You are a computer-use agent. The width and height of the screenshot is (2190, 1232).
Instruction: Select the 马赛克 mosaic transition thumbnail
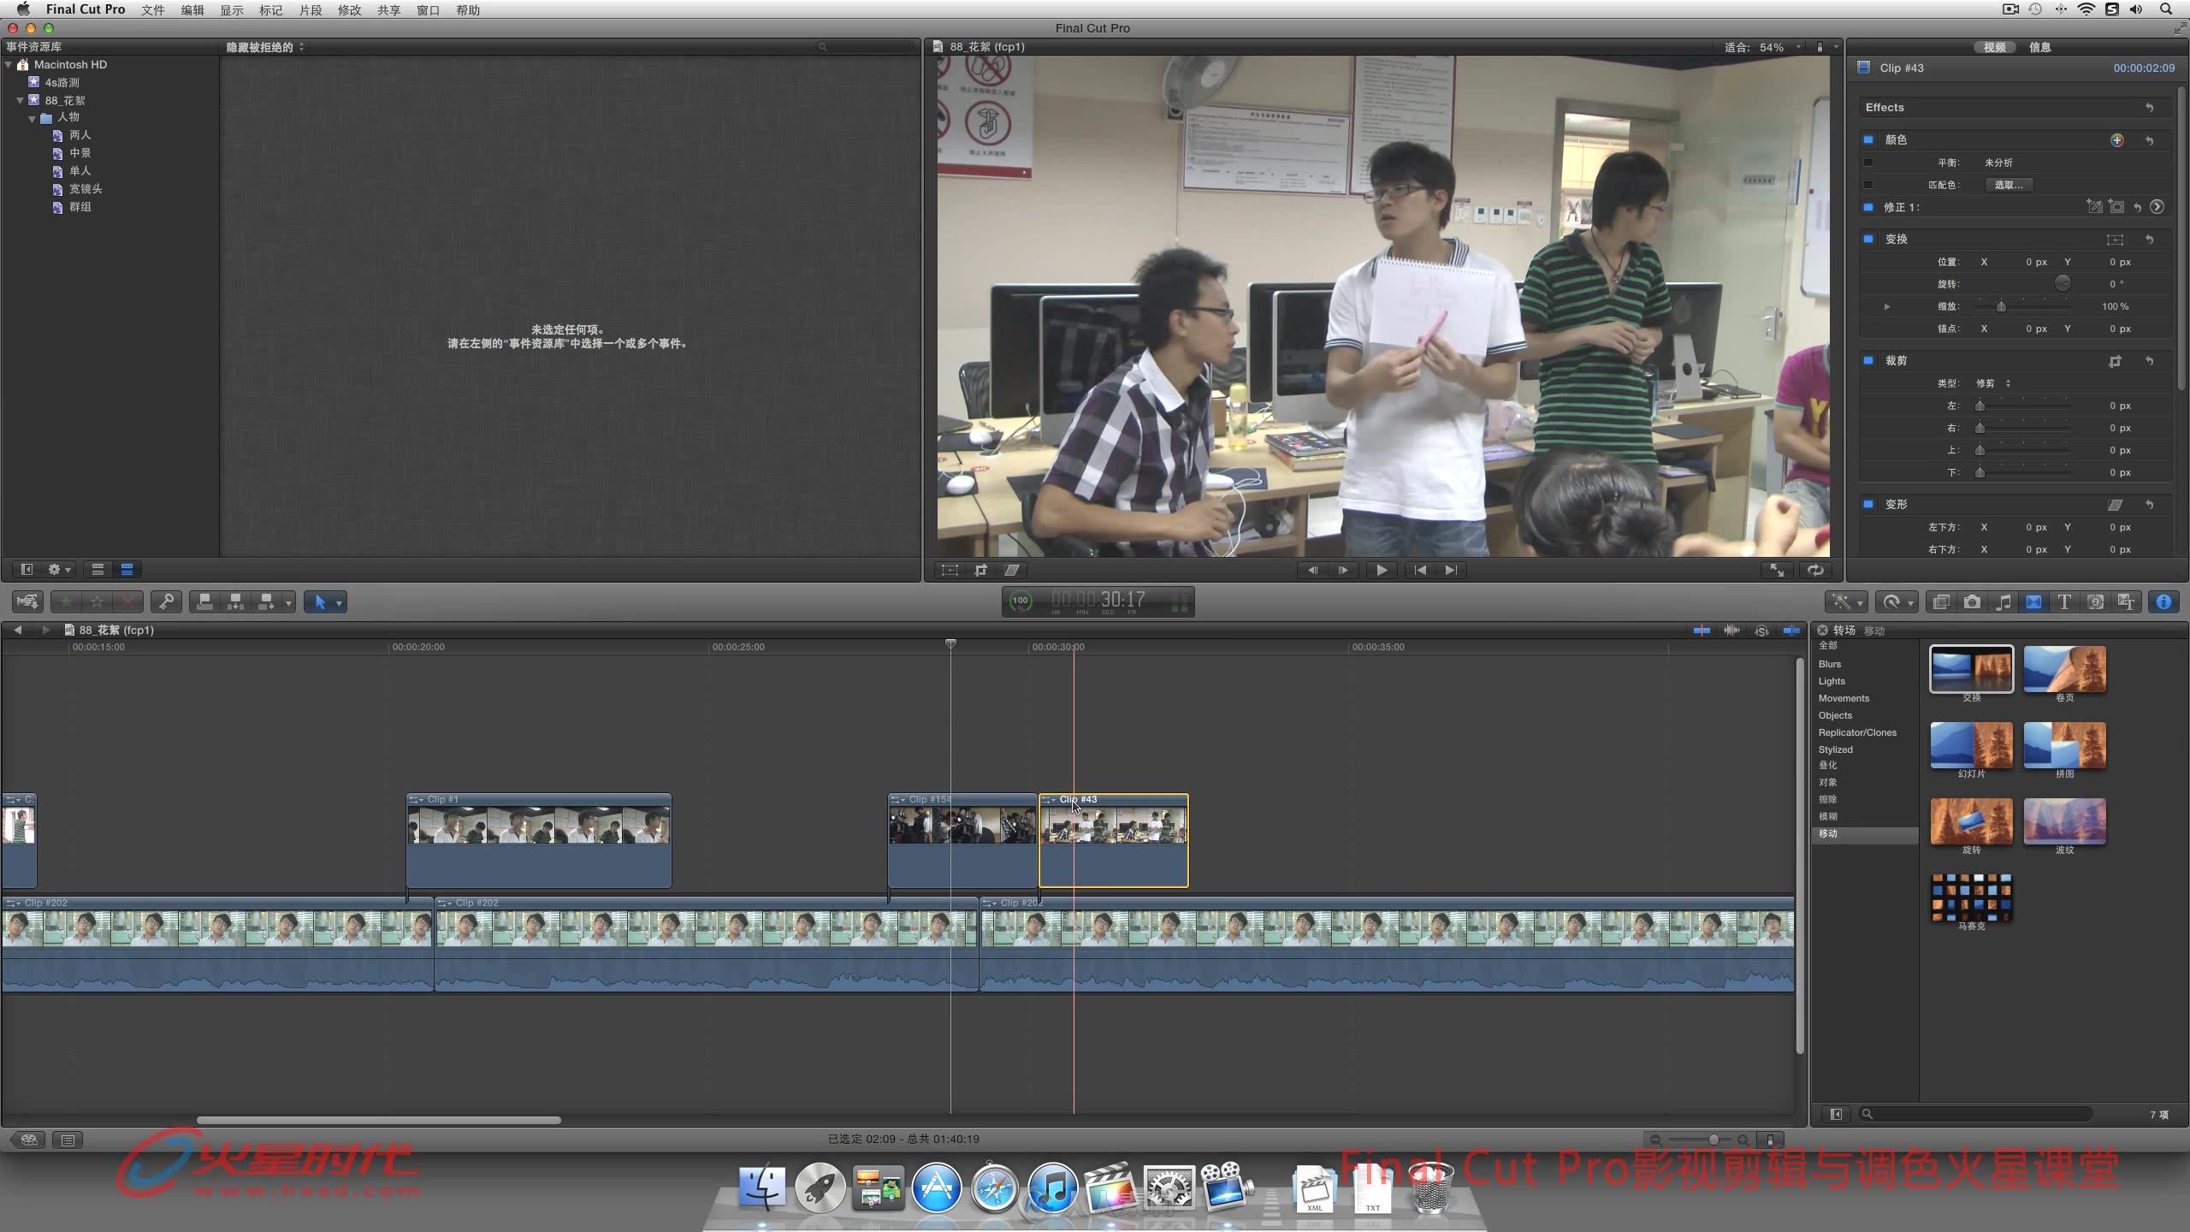[1971, 897]
